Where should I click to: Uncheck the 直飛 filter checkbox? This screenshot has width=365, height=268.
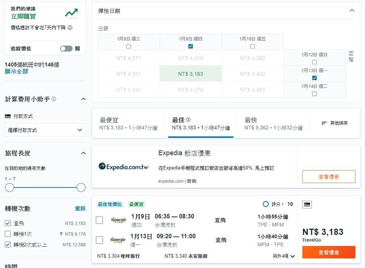pyautogui.click(x=8, y=223)
